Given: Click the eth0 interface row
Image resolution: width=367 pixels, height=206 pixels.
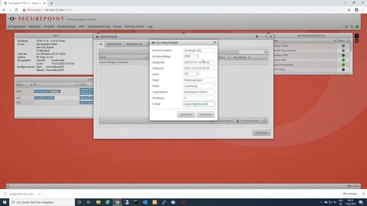Looking at the screenshot, I should coord(54,92).
